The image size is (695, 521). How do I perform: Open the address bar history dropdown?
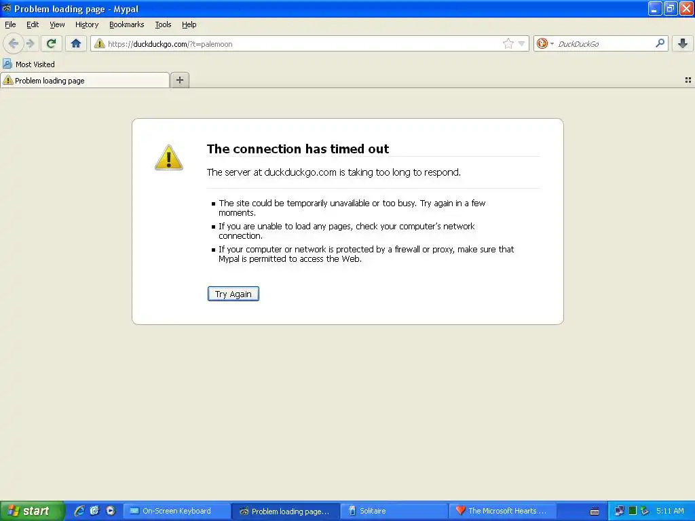point(522,43)
